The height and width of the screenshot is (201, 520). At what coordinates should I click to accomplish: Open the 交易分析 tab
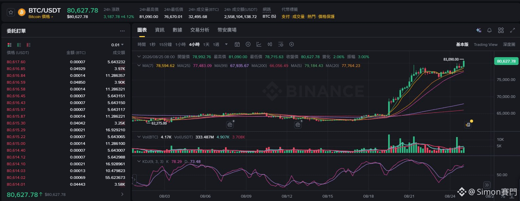coord(200,30)
